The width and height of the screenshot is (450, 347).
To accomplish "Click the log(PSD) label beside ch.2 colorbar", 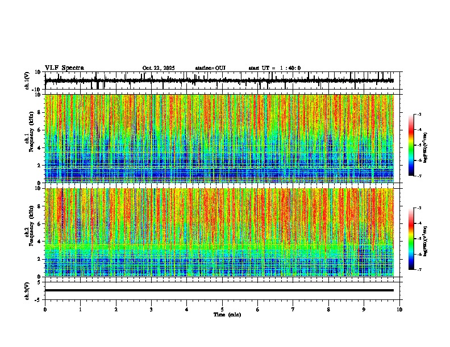I will click(x=426, y=241).
